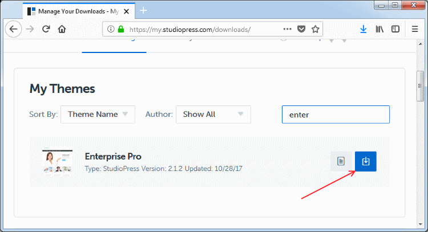Maximize the Firefox window
The image size is (428, 232).
[x=395, y=5]
